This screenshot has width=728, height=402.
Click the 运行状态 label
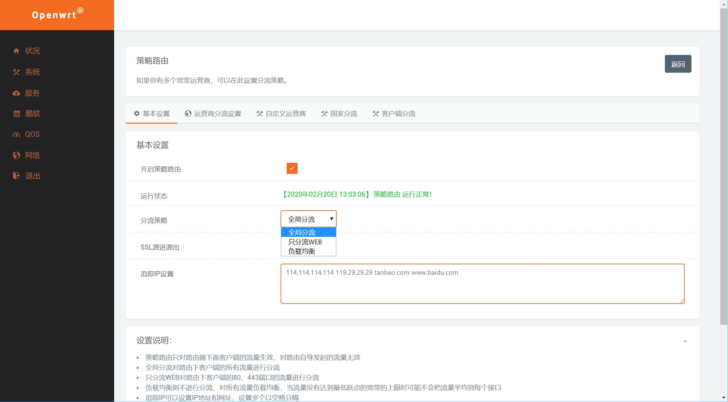coord(154,196)
